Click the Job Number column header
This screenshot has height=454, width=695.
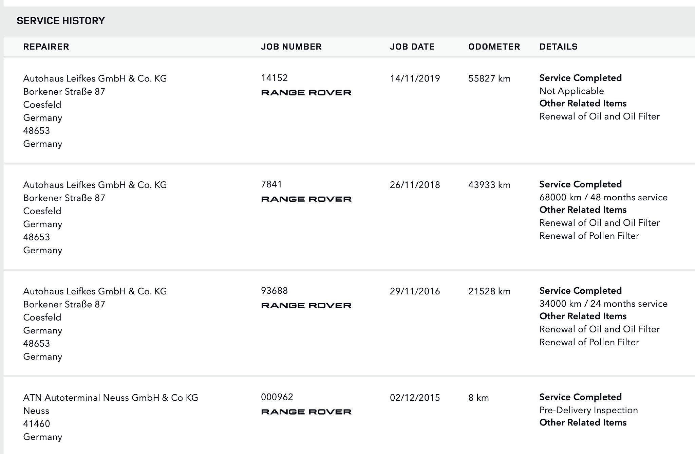point(291,47)
